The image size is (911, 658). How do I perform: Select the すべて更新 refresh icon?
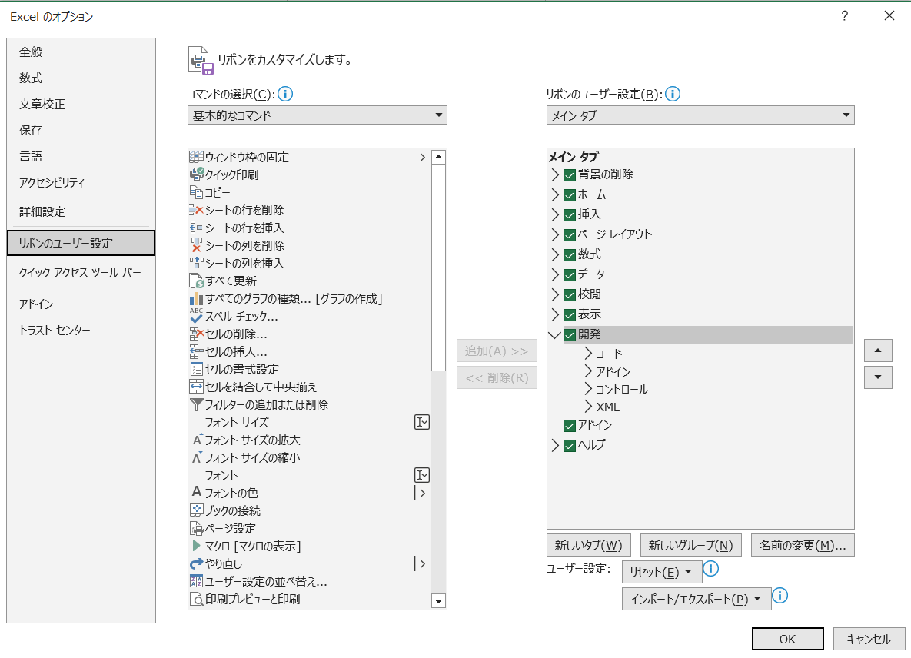(x=196, y=281)
